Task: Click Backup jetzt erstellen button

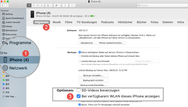Action: 93,80
